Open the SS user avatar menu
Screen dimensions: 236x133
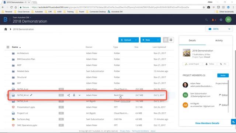coord(228,20)
